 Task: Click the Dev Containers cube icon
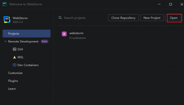15,65
